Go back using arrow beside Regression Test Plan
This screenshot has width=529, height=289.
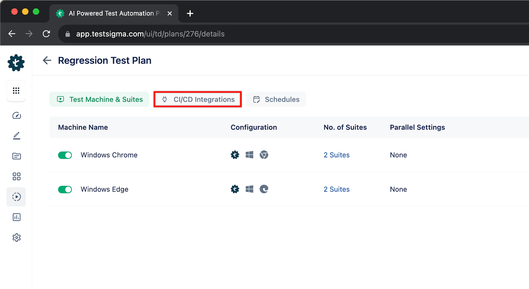click(x=47, y=60)
